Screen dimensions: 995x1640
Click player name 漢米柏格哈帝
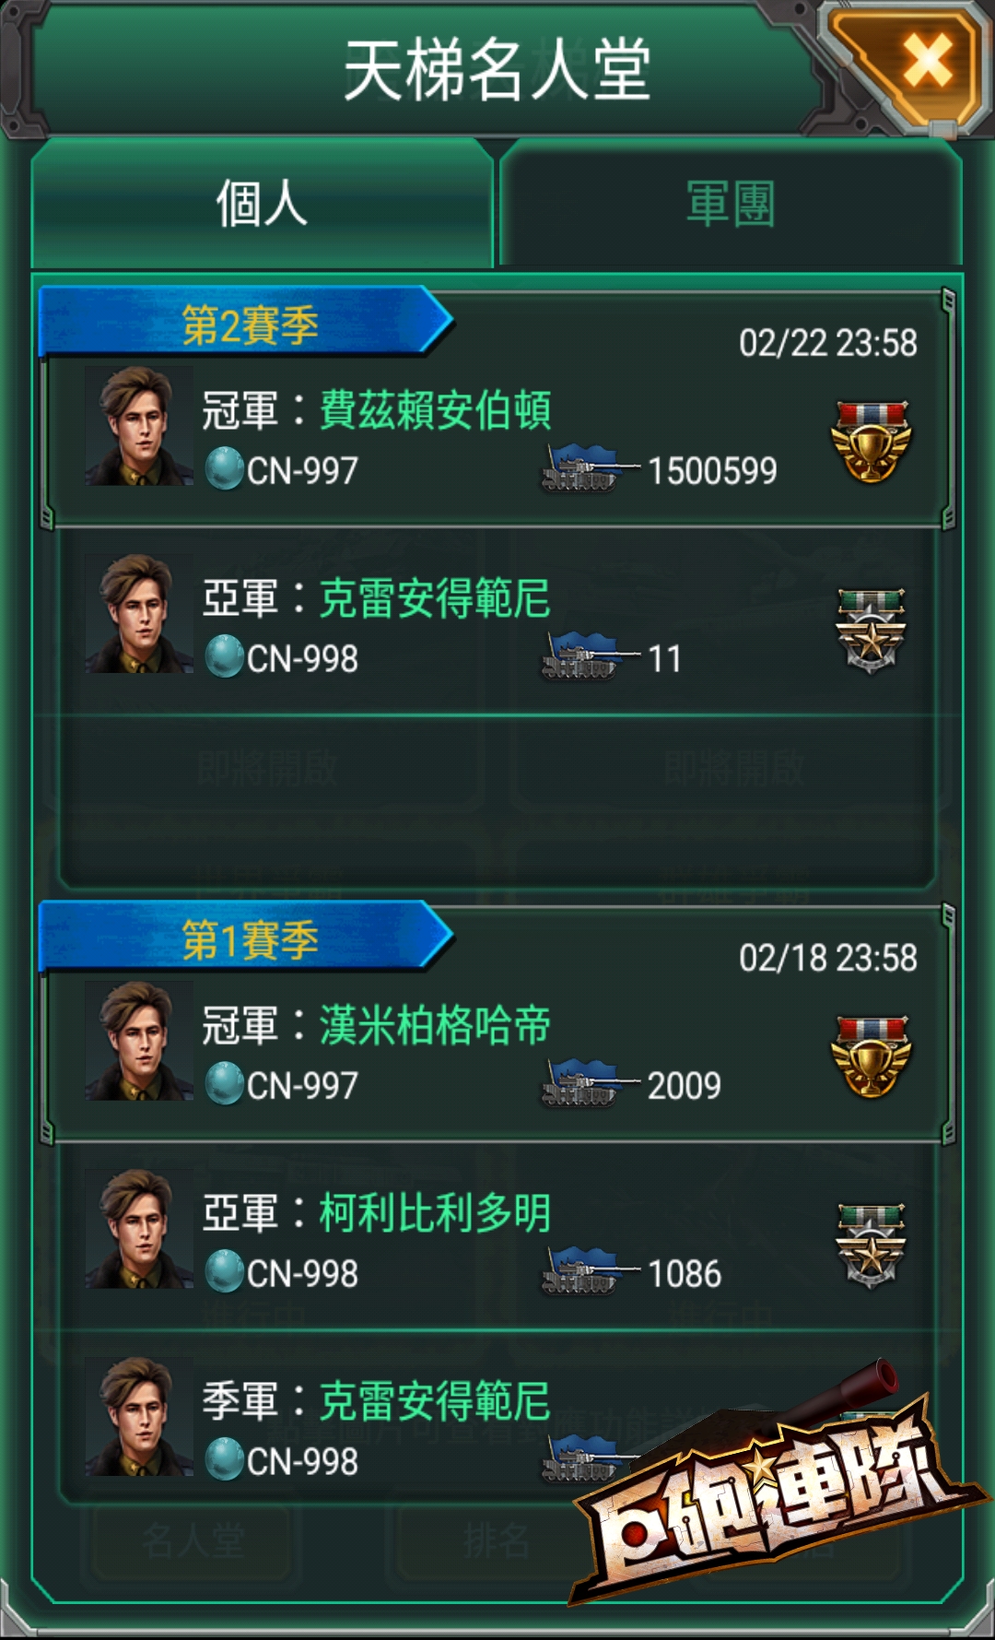pos(435,1025)
